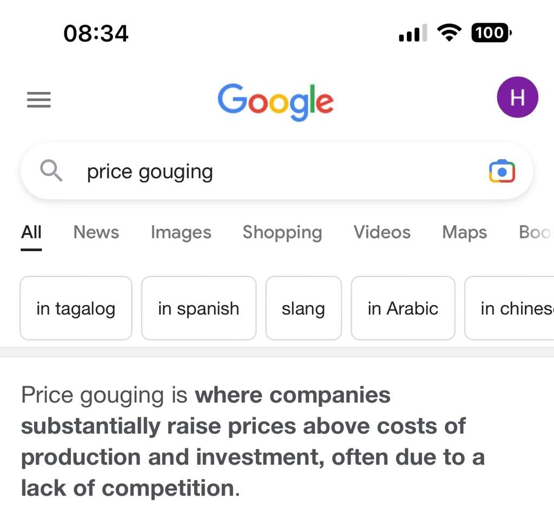
Task: Tap the 'in spanish' suggestion chip
Action: tap(199, 308)
